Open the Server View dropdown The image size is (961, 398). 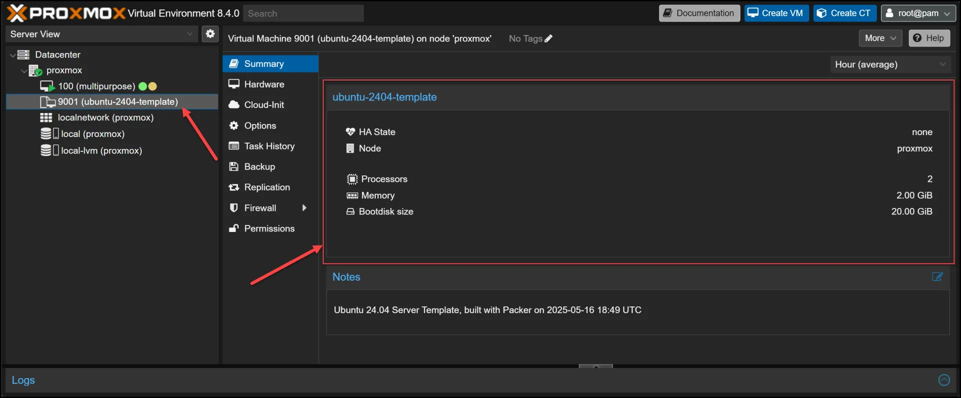(x=101, y=34)
